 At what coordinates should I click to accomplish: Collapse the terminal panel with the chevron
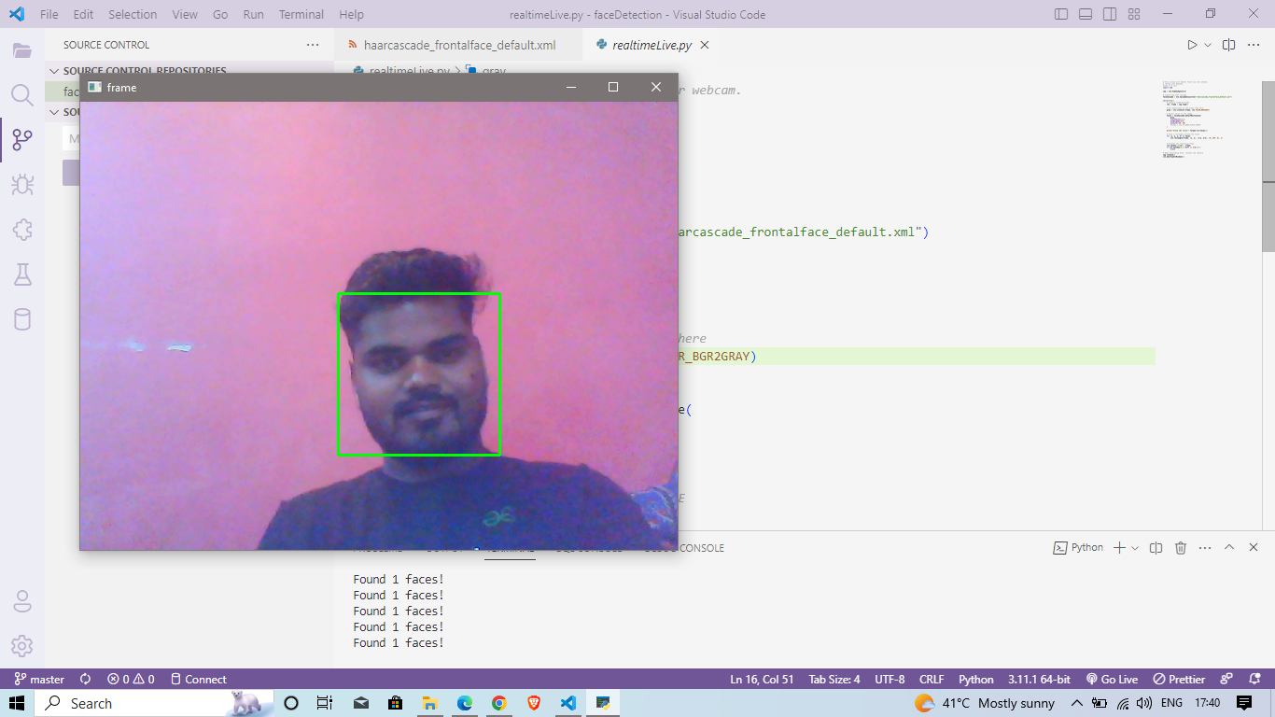click(1230, 547)
